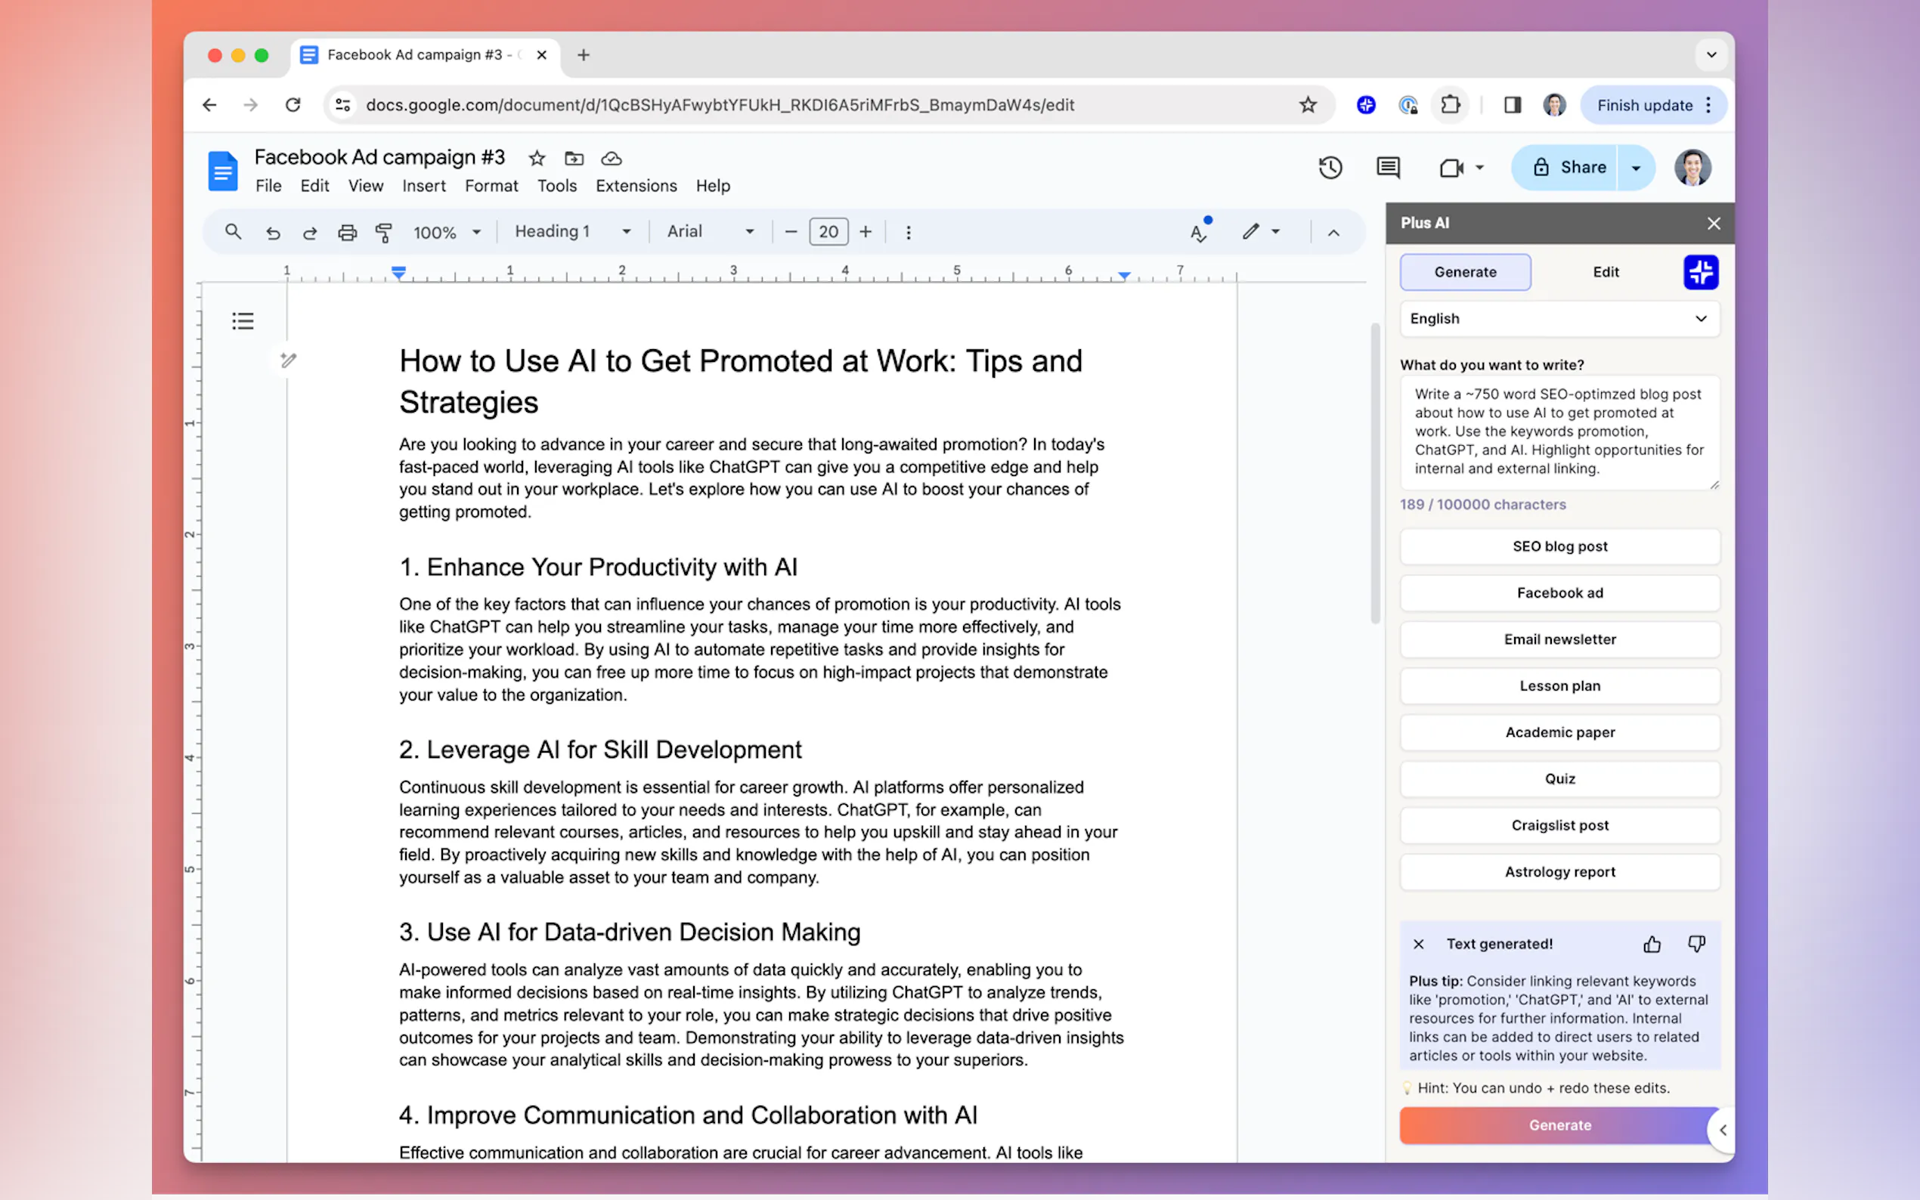This screenshot has width=1920, height=1200.
Task: Star the Facebook Ad campaign document
Action: [537, 158]
